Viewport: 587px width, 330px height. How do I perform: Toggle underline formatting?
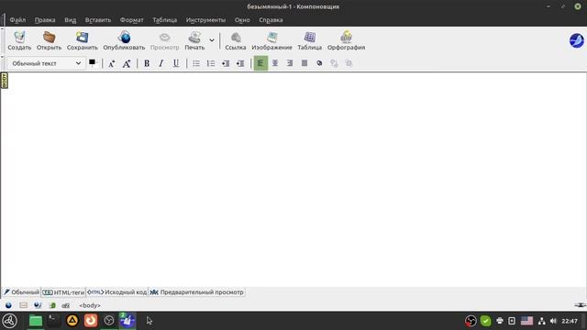pos(176,63)
